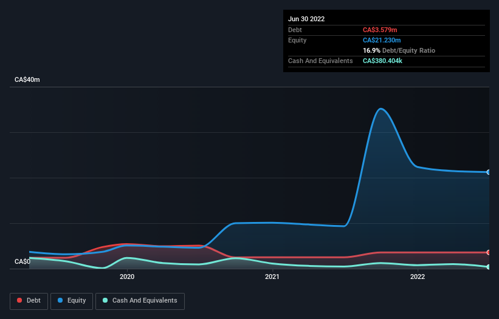The image size is (499, 319).
Task: Click the Debt label in tooltip
Action: click(x=295, y=30)
